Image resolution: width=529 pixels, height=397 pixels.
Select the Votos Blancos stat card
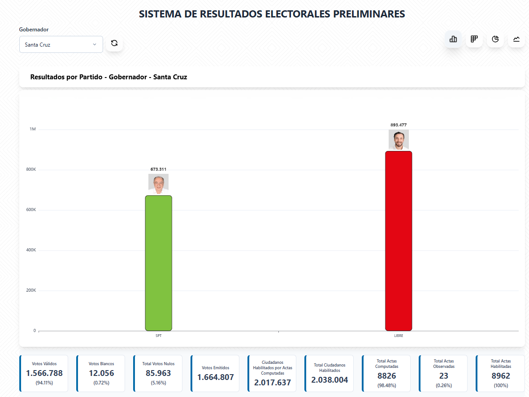pos(101,373)
